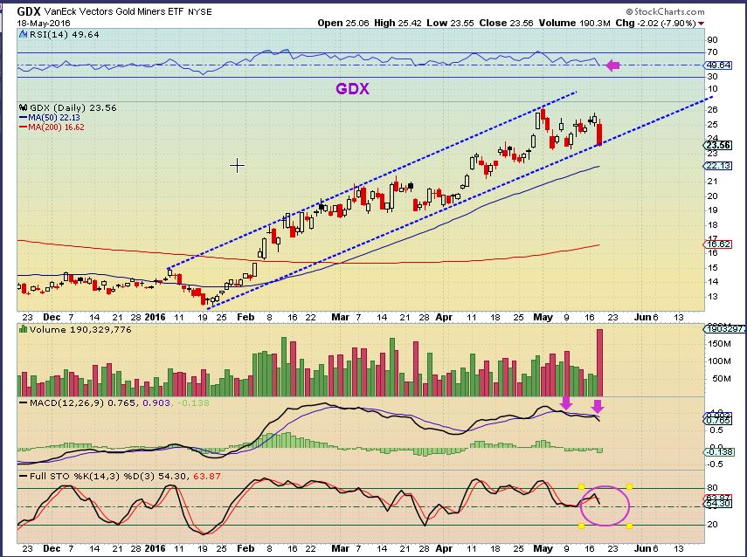Viewport: 747px width, 557px height.
Task: Click the Close 23.56 value in header
Action: (x=506, y=23)
